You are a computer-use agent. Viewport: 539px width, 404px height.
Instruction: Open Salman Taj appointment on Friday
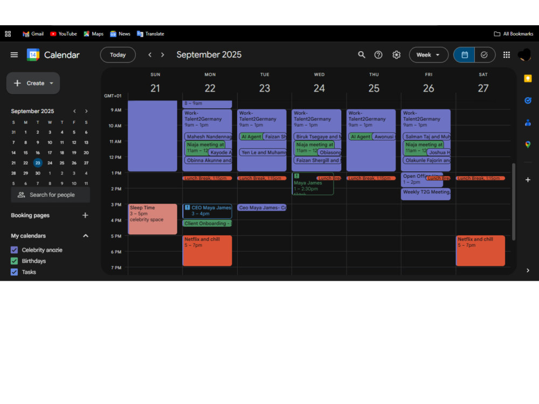click(426, 136)
